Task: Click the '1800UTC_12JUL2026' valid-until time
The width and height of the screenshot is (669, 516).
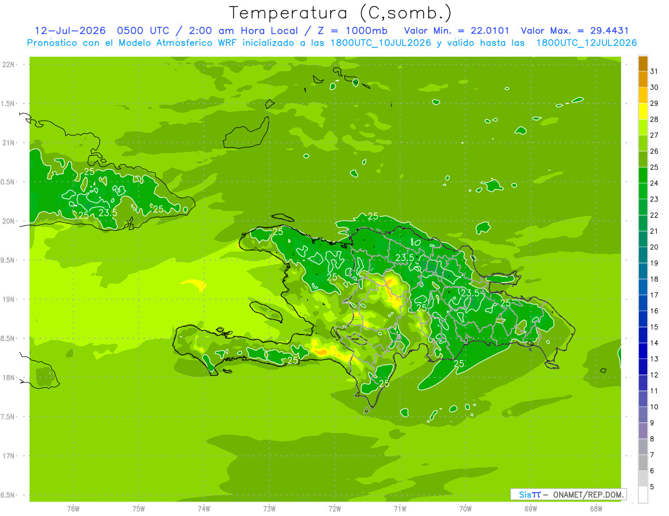Action: click(x=586, y=43)
